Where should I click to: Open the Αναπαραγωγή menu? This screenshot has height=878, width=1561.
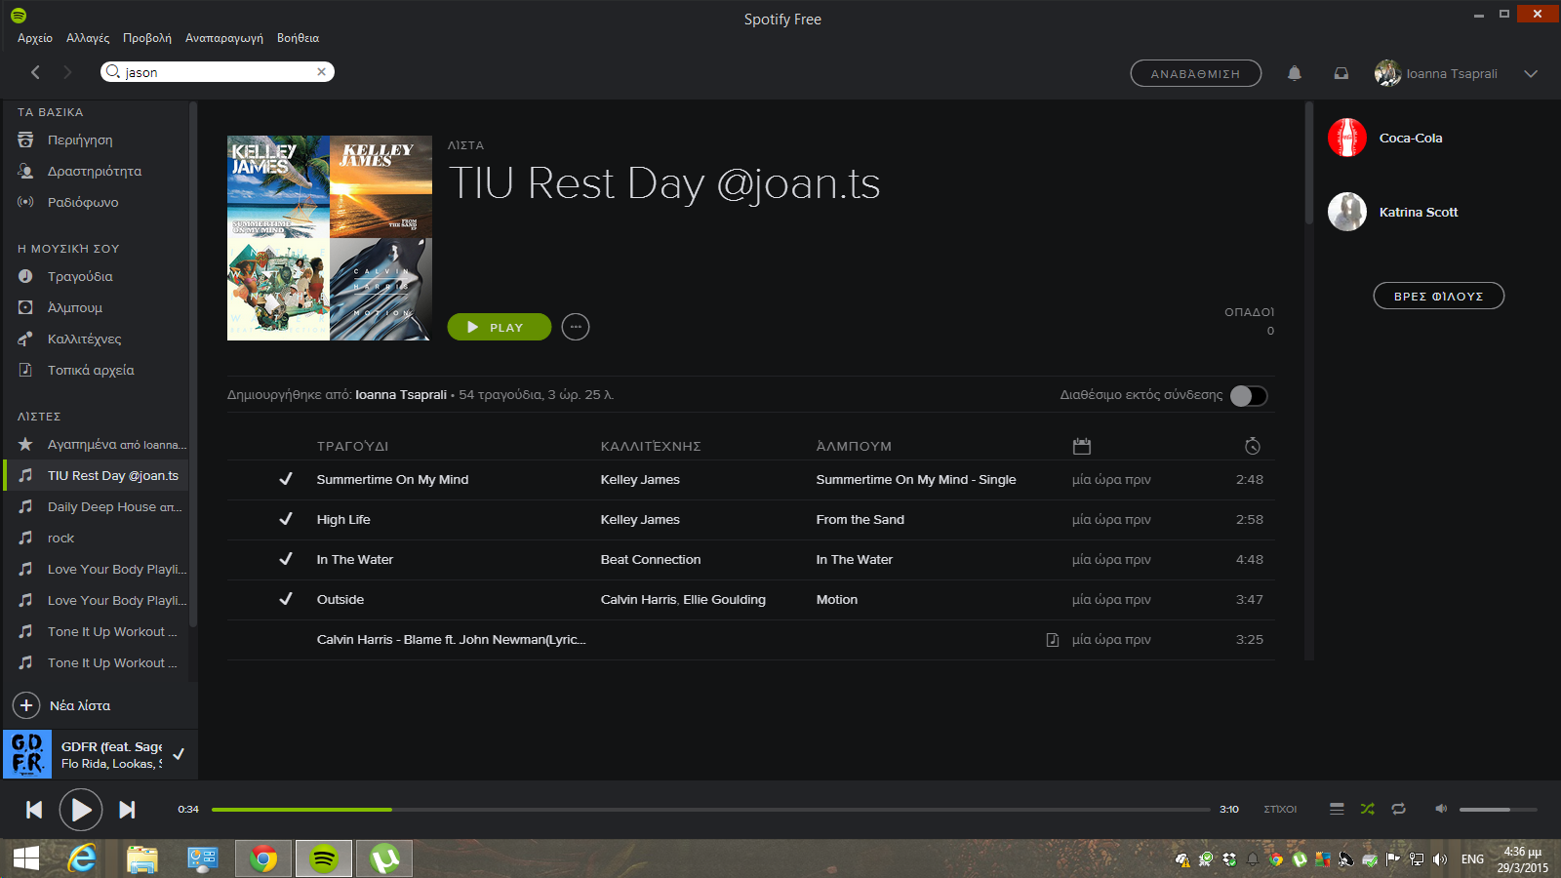coord(224,38)
